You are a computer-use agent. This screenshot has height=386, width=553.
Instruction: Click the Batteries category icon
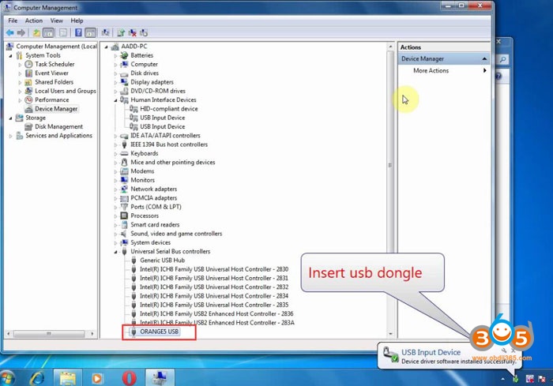tap(124, 55)
